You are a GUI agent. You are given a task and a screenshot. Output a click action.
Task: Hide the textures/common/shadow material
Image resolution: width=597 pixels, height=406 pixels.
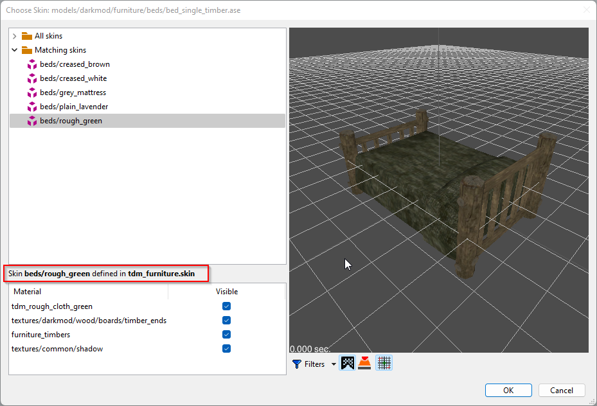click(226, 349)
